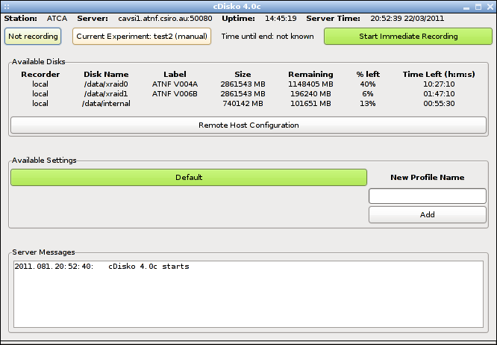Click the Not recording status indicator
The image size is (497, 345).
tap(33, 36)
